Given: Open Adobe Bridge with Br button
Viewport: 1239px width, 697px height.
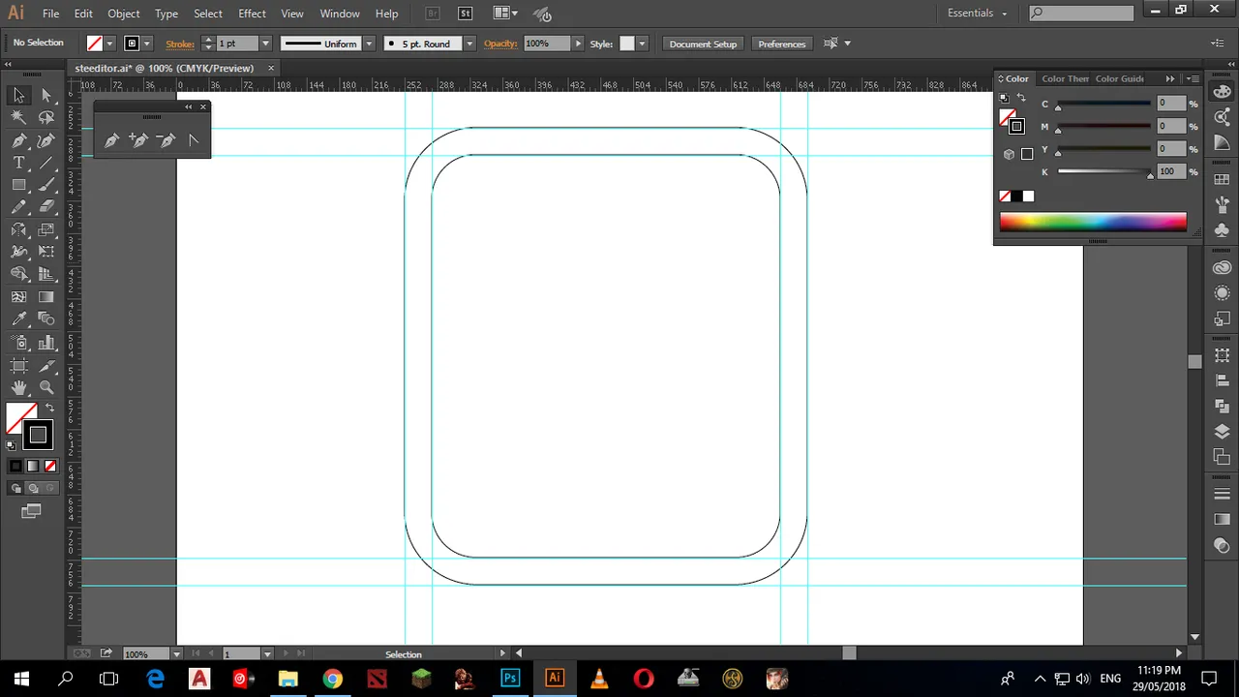Looking at the screenshot, I should [x=433, y=14].
